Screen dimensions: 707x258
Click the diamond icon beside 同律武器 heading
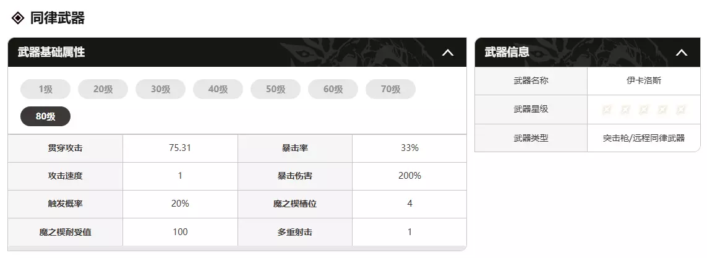pyautogui.click(x=18, y=18)
